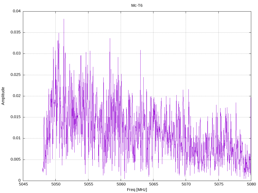This screenshot has height=193, width=258.
Task: Click the 5045 x-axis tick label
Action: click(23, 184)
